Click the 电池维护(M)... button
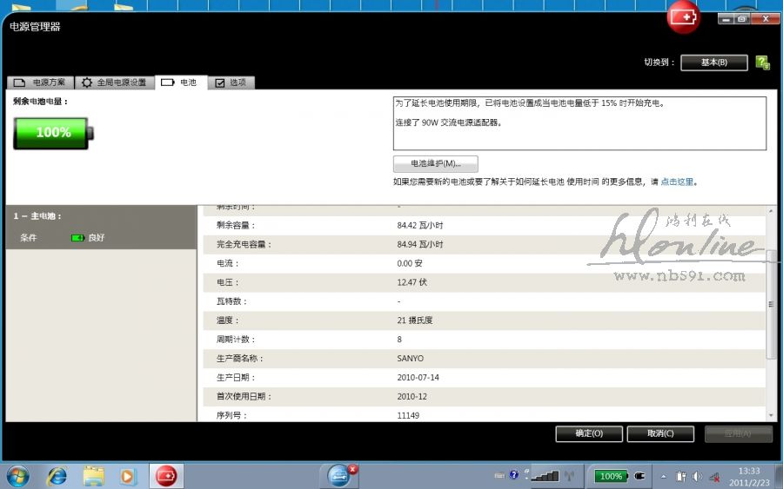Image resolution: width=783 pixels, height=489 pixels. coord(435,163)
